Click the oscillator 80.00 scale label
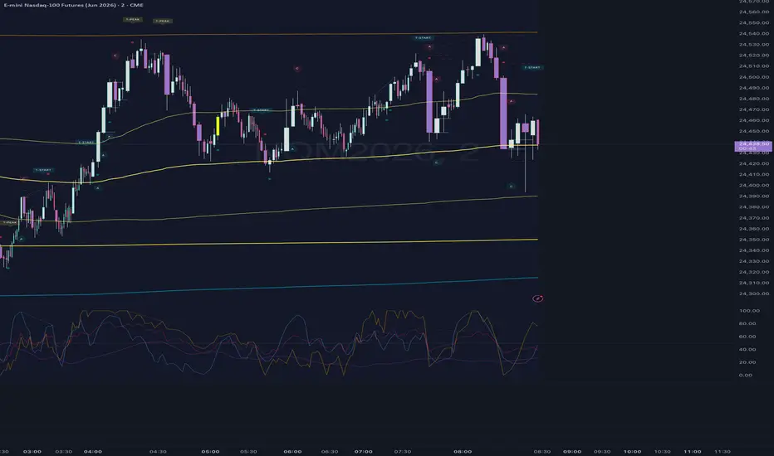This screenshot has height=456, width=774. point(747,323)
